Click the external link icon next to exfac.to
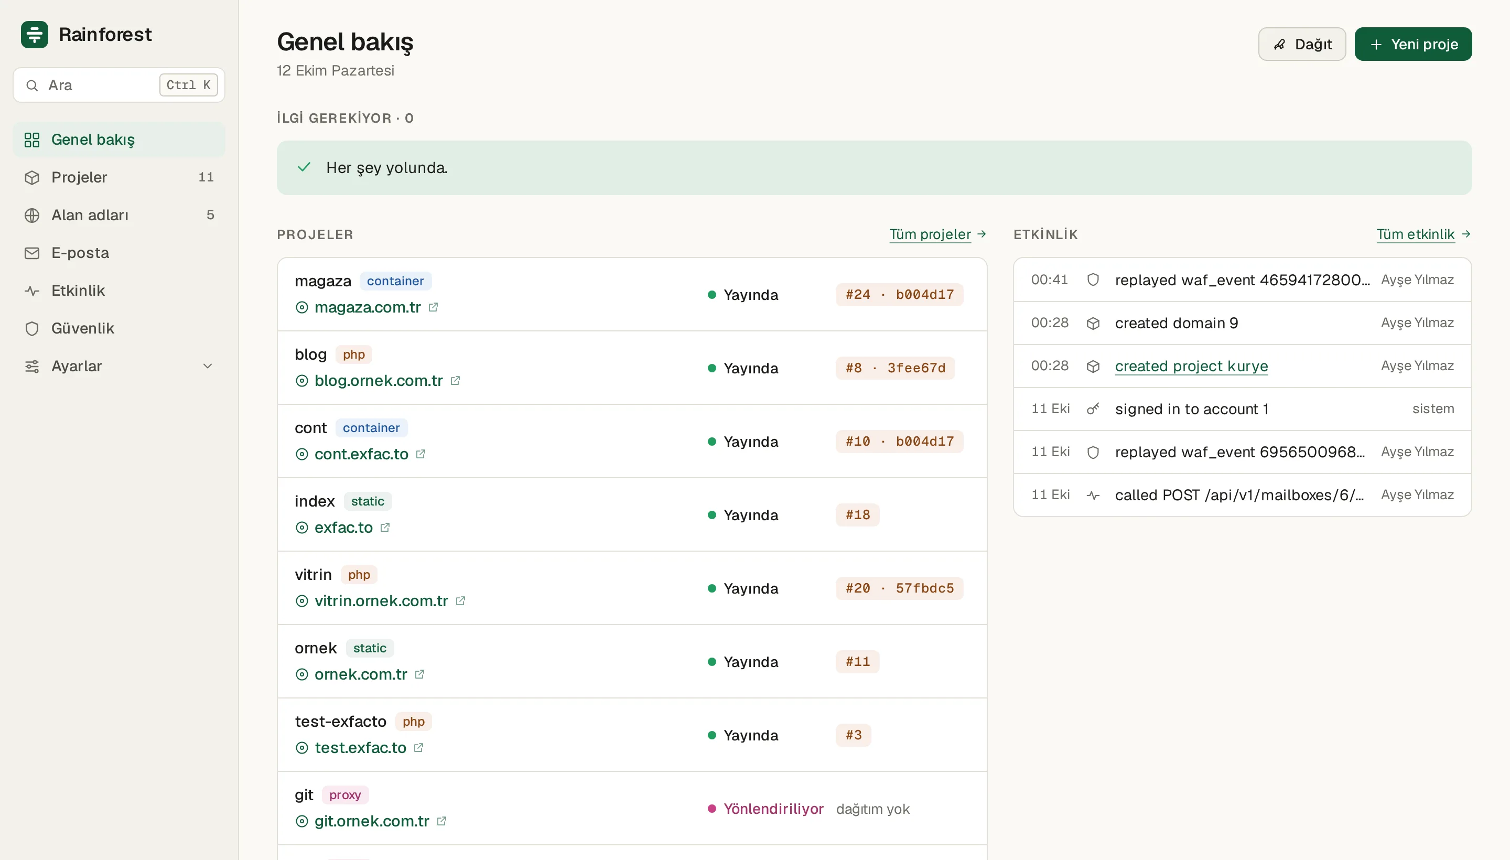The image size is (1510, 860). tap(385, 528)
